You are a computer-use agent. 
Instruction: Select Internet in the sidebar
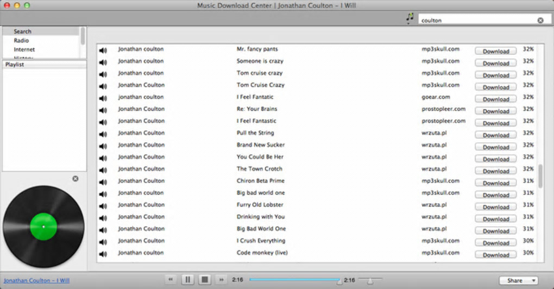[x=24, y=50]
